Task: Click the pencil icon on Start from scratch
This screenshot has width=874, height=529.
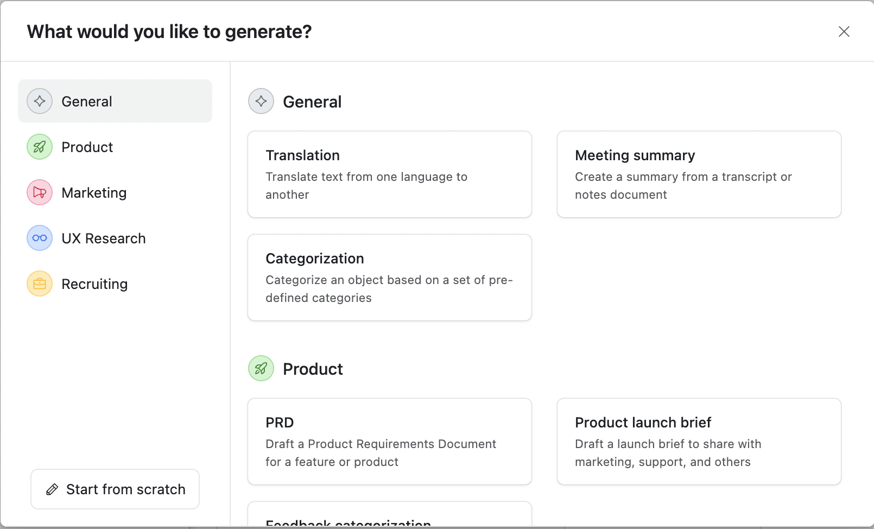Action: click(x=52, y=489)
